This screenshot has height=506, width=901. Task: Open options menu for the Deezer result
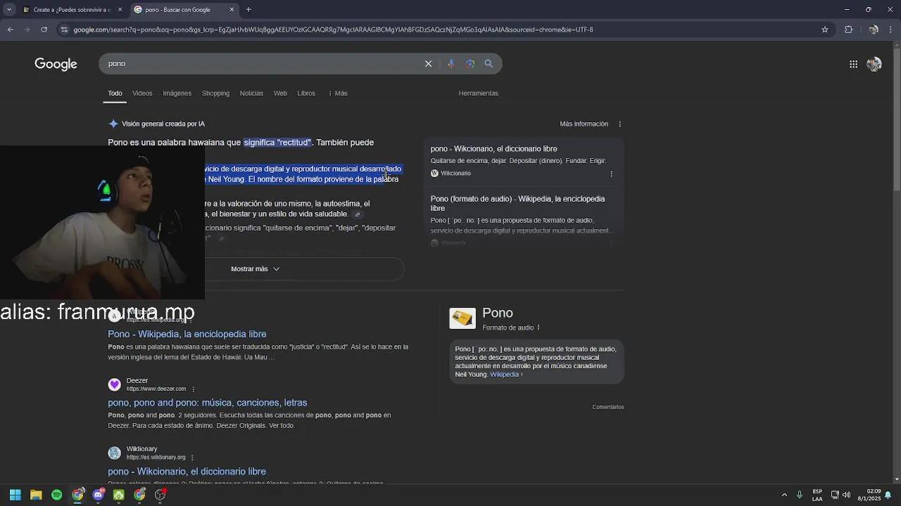[x=194, y=389]
